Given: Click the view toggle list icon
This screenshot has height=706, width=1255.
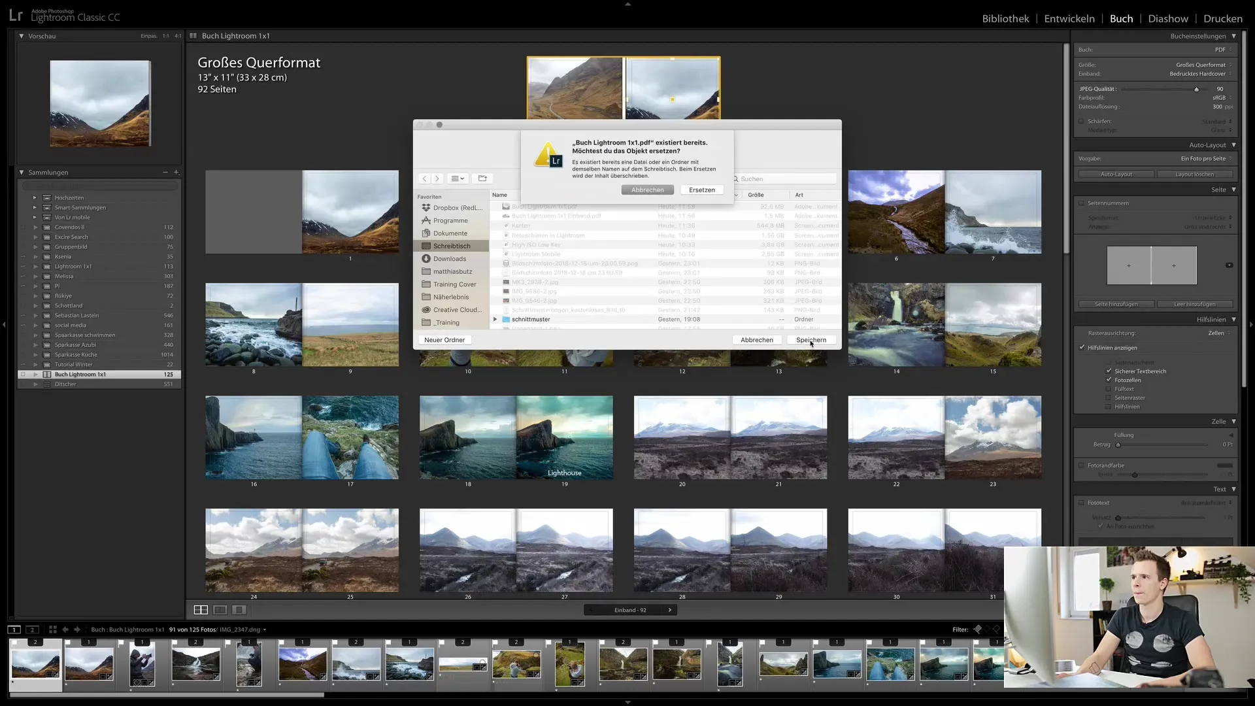Looking at the screenshot, I should pyautogui.click(x=458, y=178).
